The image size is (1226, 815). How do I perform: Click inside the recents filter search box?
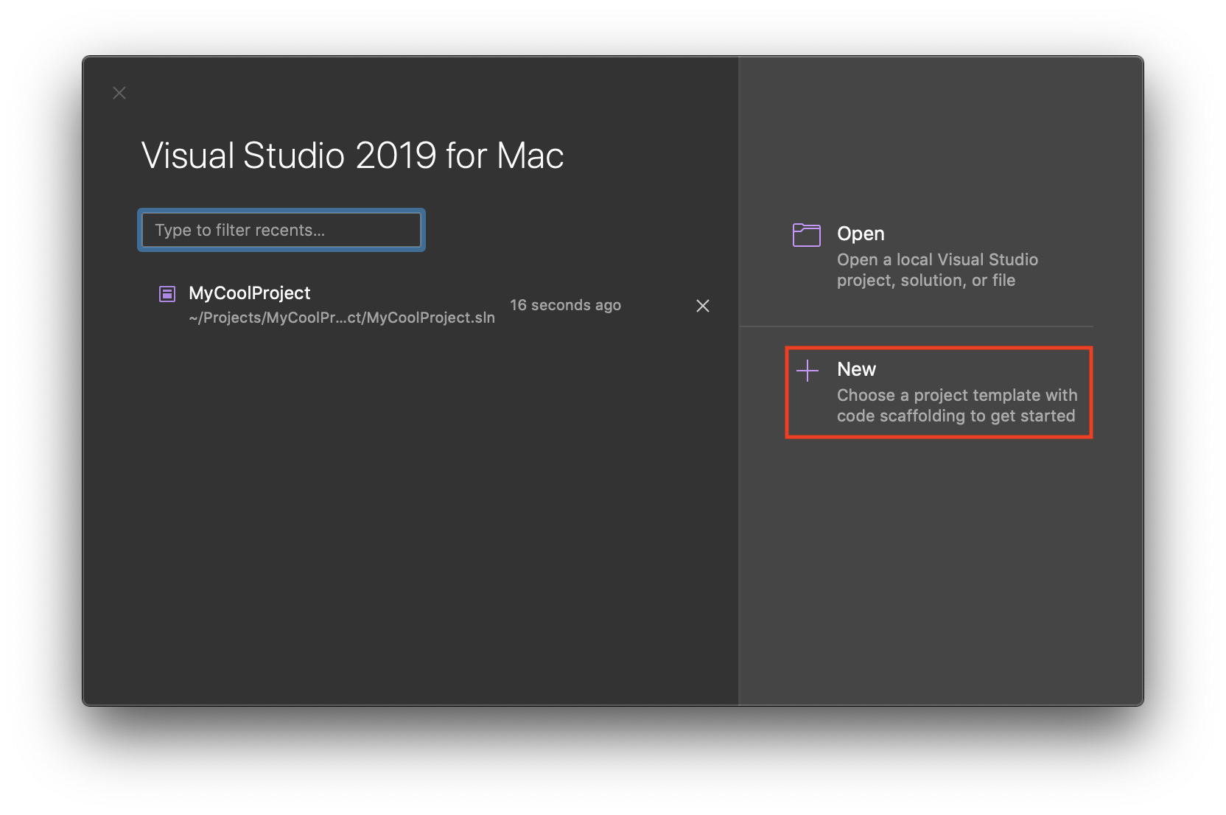[x=281, y=230]
